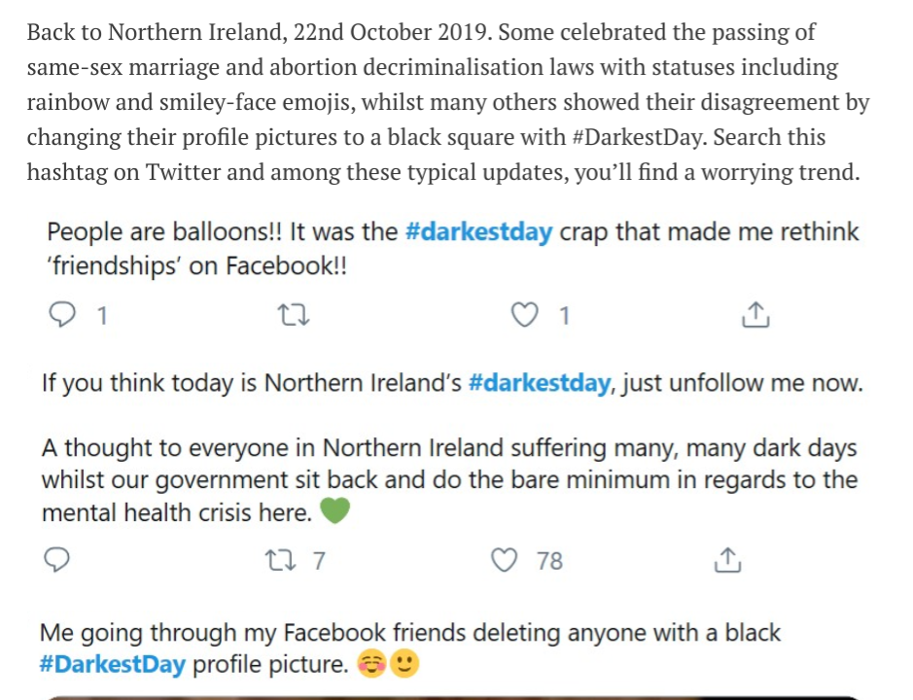Share the 'People are balloons' tweet
Screen dimensions: 913x700
[x=755, y=315]
